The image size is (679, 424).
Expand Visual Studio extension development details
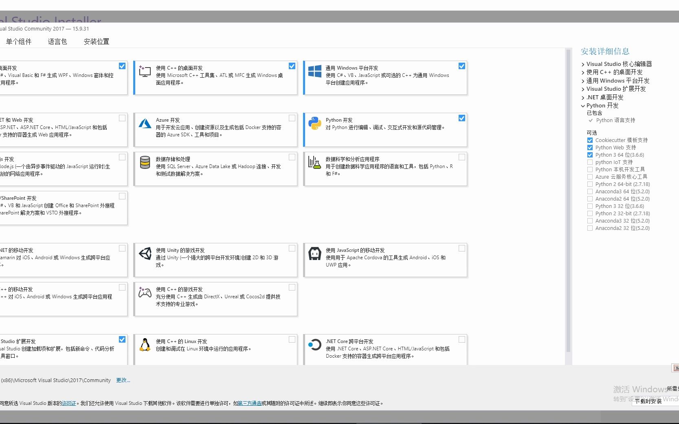583,89
